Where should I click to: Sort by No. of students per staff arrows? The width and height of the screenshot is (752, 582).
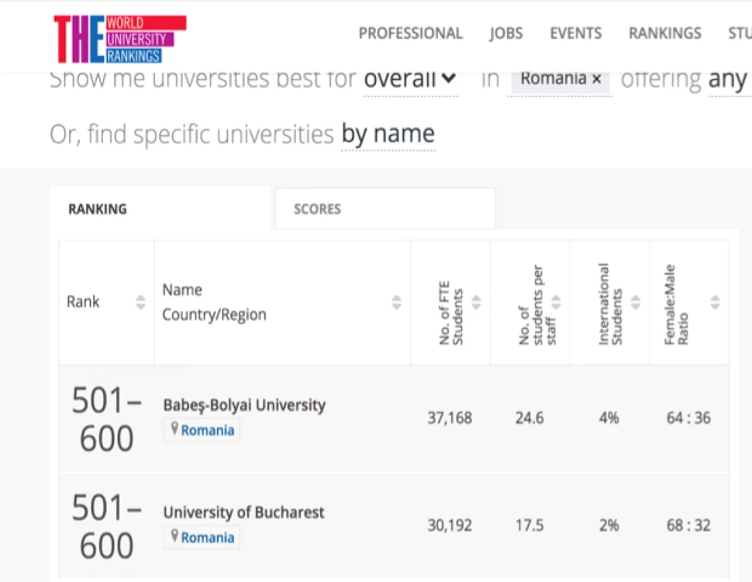555,302
